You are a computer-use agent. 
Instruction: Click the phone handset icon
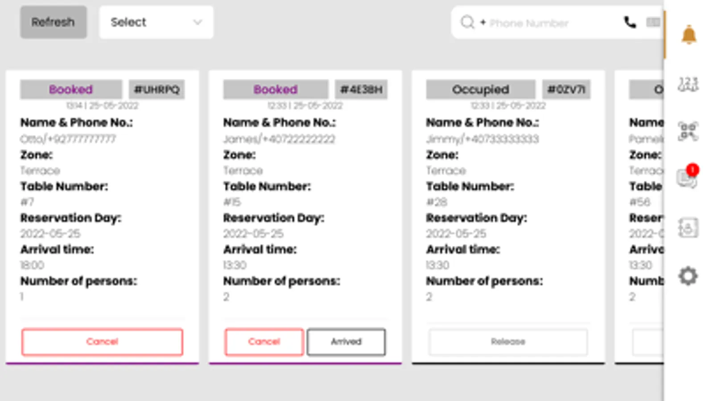point(630,22)
